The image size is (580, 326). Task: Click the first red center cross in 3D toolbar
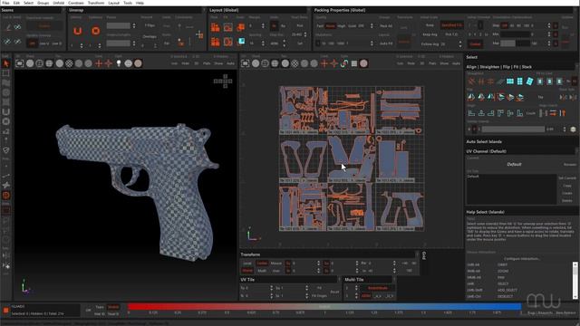click(99, 63)
